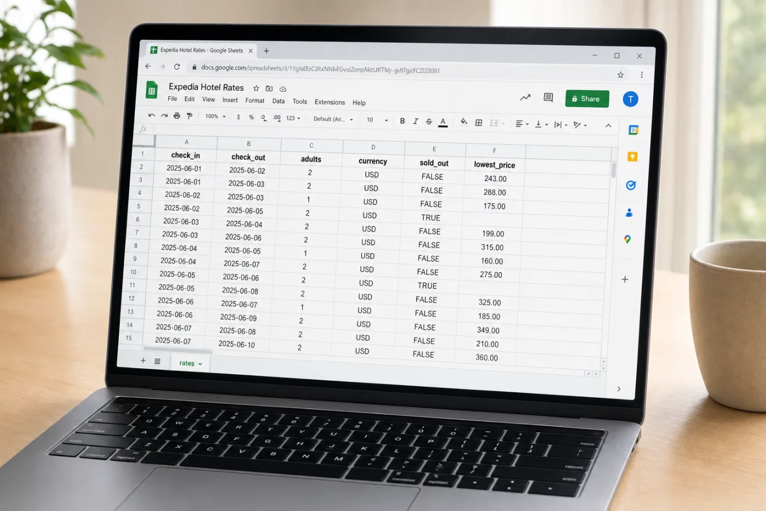Open Contacts side panel

(629, 212)
